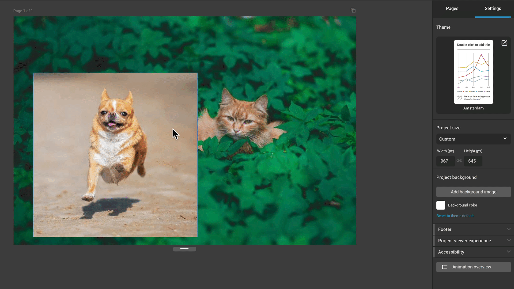514x289 pixels.
Task: Click Reset to theme default link
Action: click(455, 216)
